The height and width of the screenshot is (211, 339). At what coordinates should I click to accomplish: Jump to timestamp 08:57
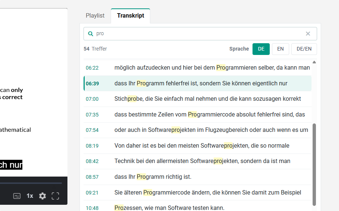[92, 177]
